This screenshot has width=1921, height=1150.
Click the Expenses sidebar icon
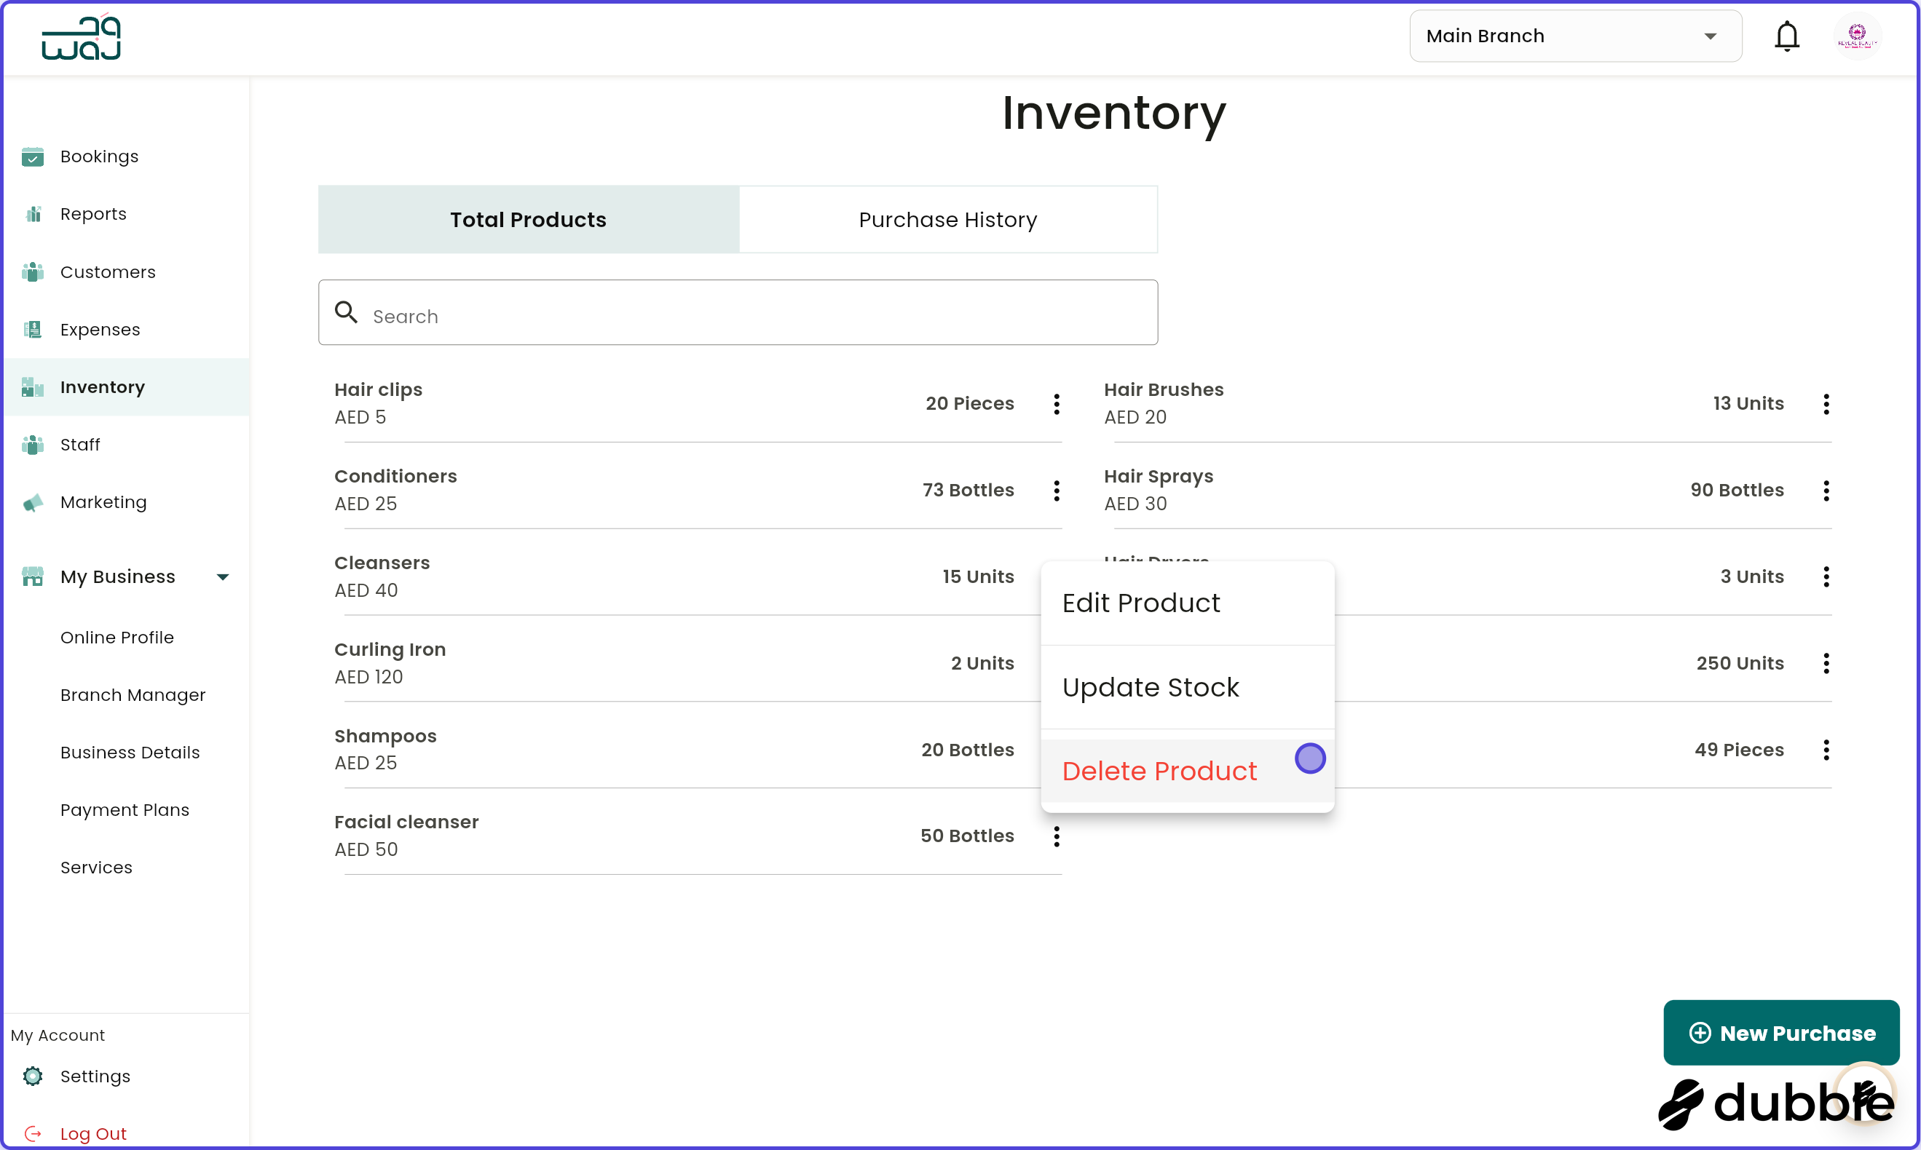33,329
